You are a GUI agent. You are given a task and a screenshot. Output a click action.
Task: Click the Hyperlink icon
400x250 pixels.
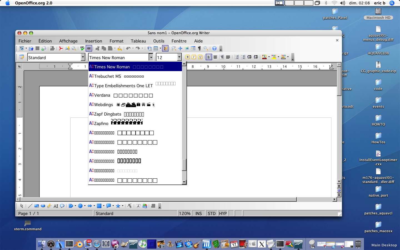[x=149, y=48]
